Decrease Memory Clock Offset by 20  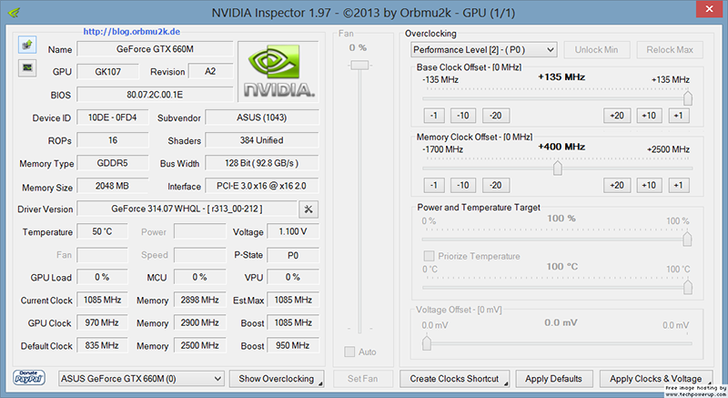[x=496, y=185]
